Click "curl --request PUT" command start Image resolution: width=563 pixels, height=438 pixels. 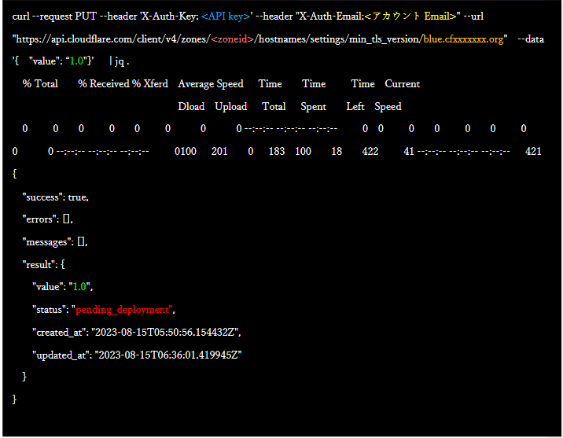coord(54,17)
